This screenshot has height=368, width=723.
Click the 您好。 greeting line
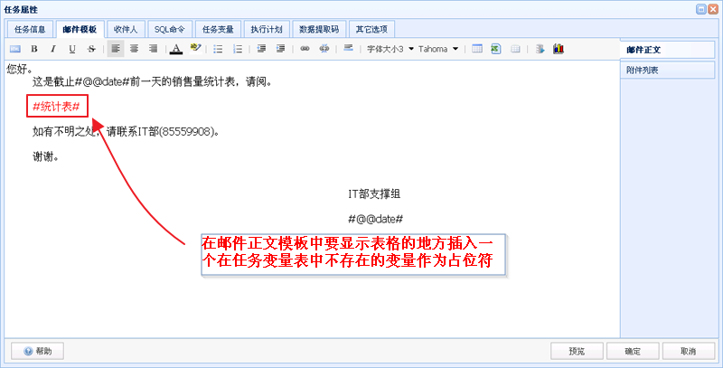point(20,70)
